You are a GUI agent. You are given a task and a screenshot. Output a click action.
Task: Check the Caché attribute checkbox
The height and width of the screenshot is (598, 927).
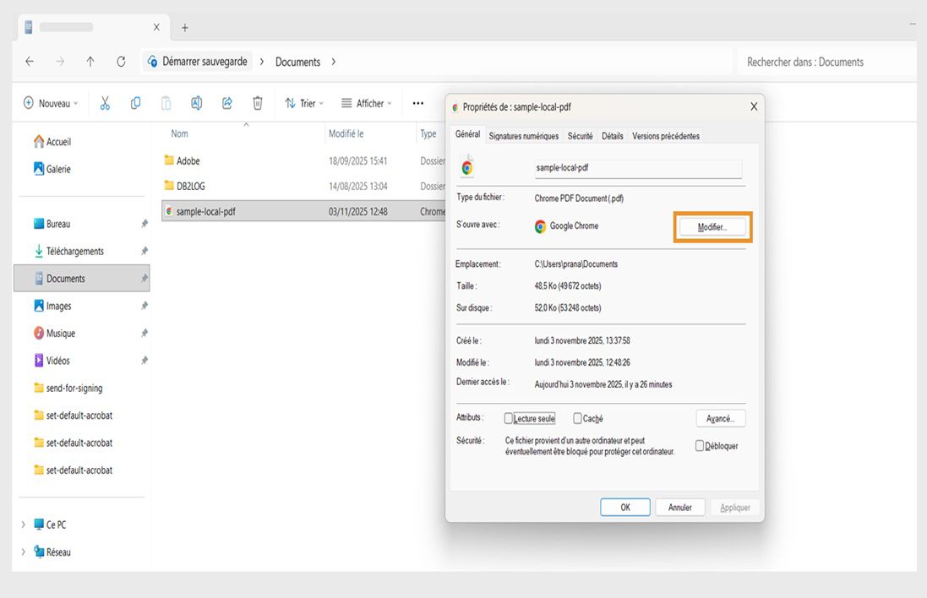[577, 417]
